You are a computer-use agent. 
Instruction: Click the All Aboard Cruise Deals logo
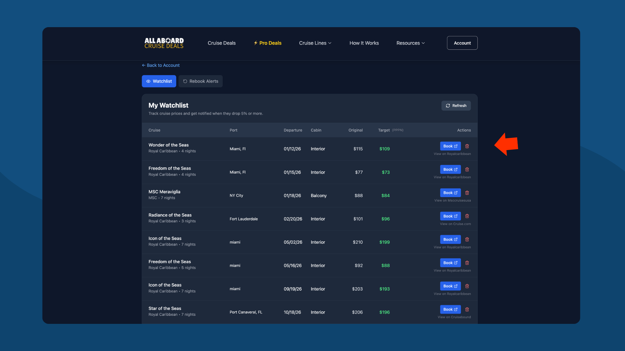coord(164,43)
